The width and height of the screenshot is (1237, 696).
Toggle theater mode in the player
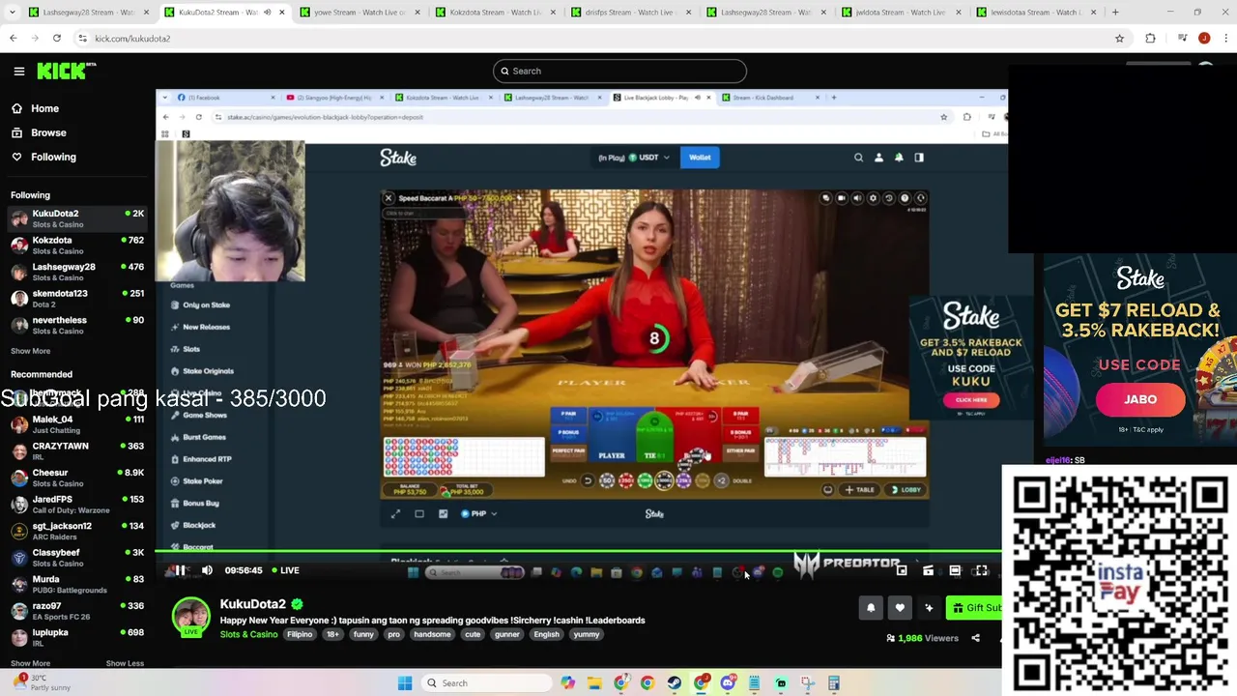(955, 570)
